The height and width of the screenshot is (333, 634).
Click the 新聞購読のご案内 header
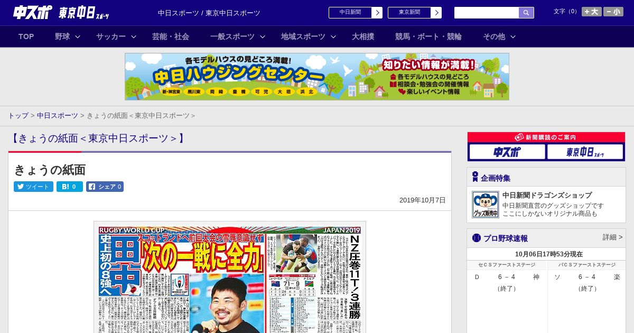[546, 137]
